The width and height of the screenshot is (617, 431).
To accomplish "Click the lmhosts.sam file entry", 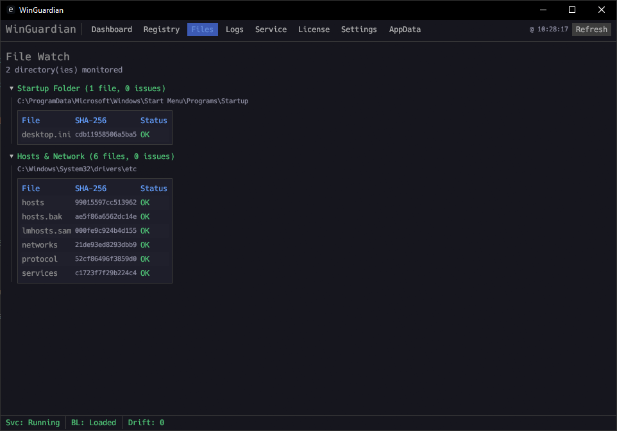I will [46, 231].
